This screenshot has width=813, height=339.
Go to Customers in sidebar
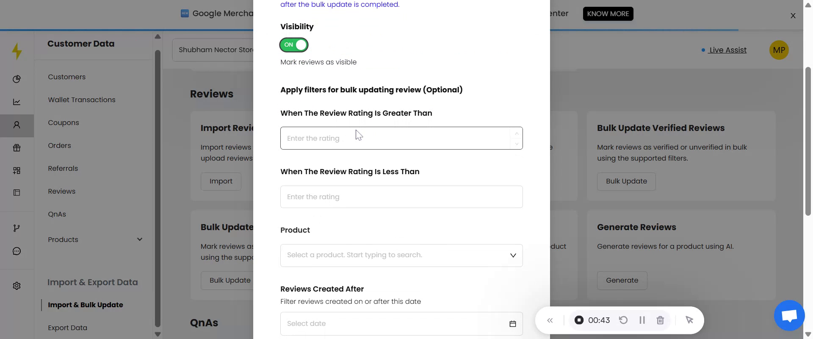[67, 77]
